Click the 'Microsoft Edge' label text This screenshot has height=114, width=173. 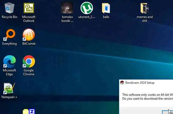pyautogui.click(x=9, y=72)
